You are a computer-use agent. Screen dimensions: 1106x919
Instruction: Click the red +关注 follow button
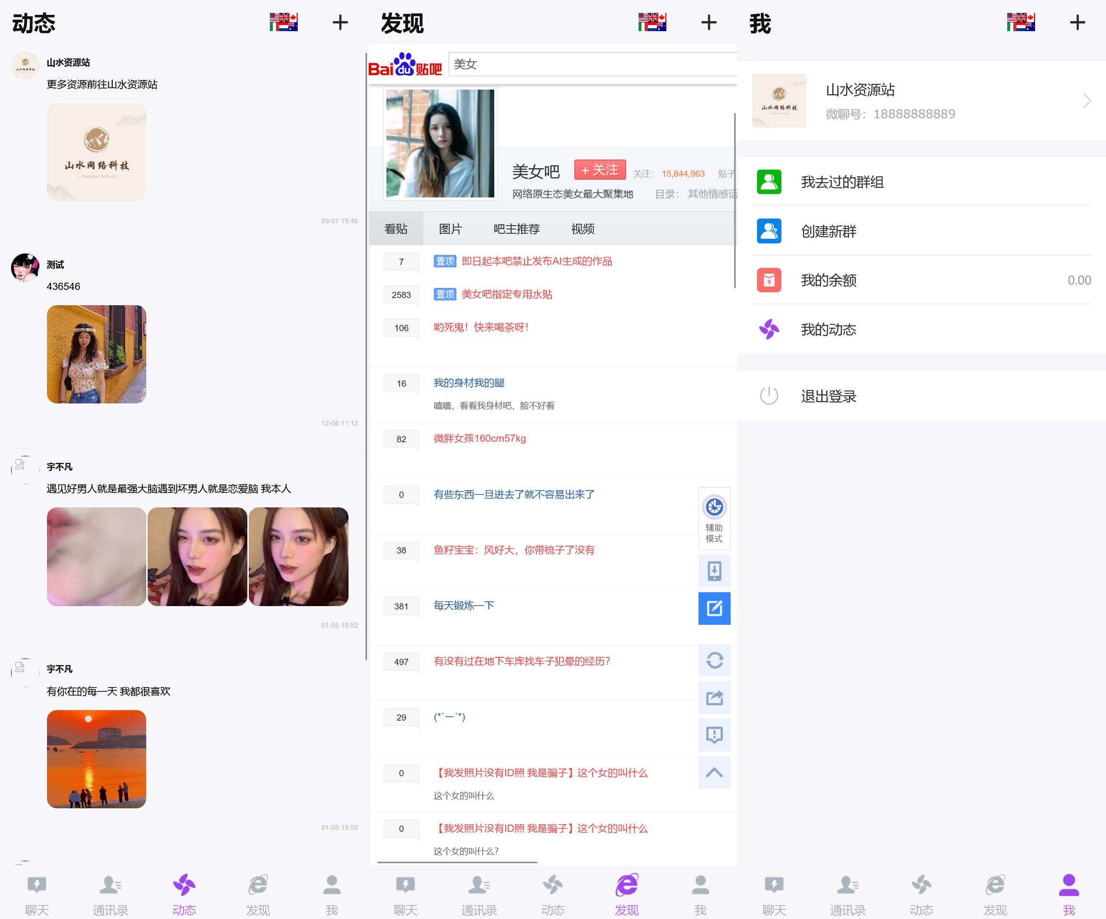click(x=599, y=170)
